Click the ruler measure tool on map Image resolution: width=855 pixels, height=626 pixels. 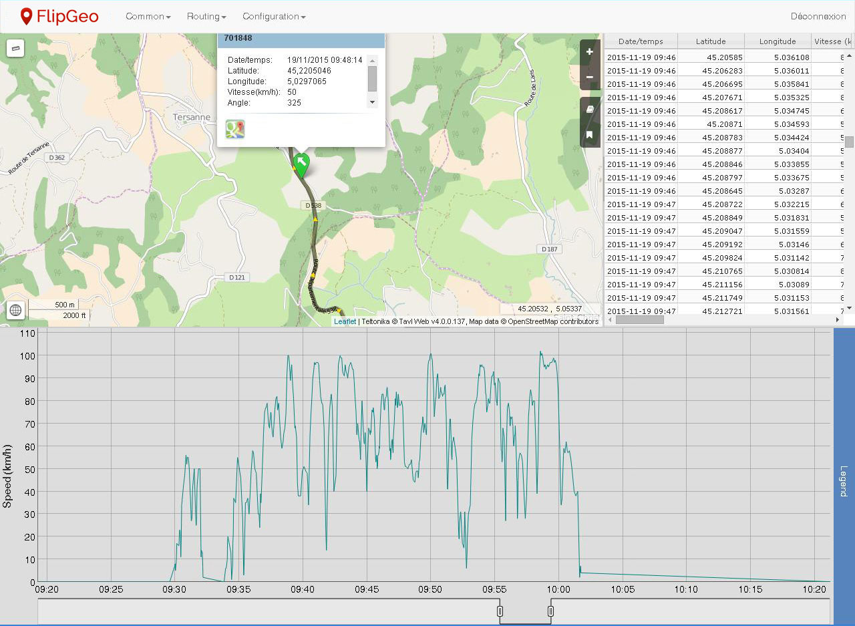point(15,48)
